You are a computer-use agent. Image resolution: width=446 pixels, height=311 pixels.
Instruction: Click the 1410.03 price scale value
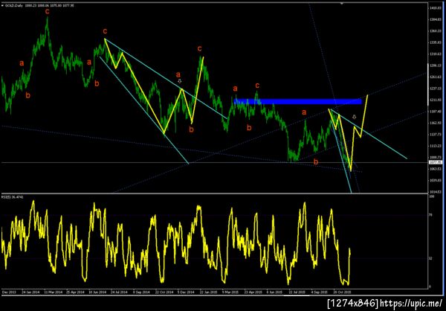pyautogui.click(x=436, y=8)
